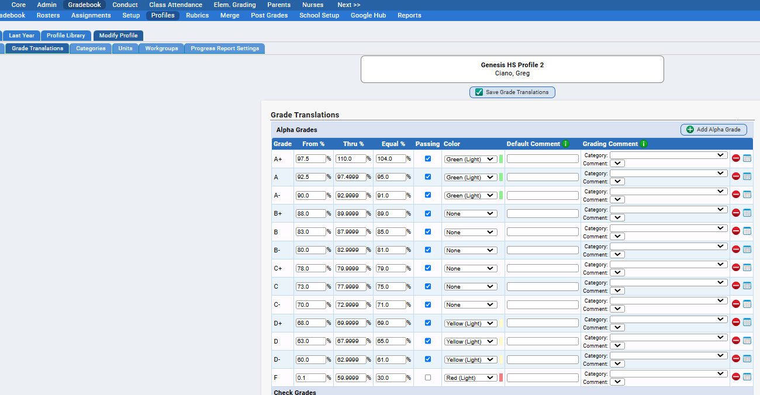Switch to the Categories tab
Image resolution: width=760 pixels, height=395 pixels.
coord(91,48)
